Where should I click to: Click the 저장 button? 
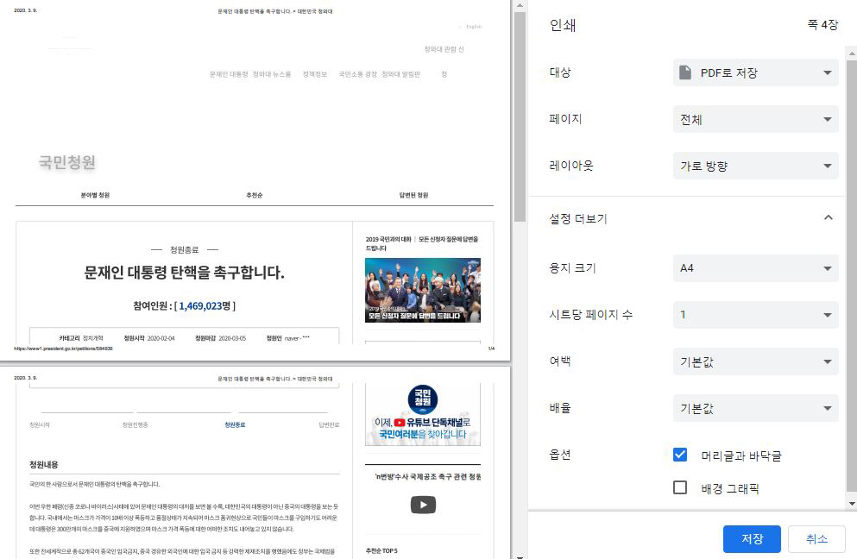point(752,539)
